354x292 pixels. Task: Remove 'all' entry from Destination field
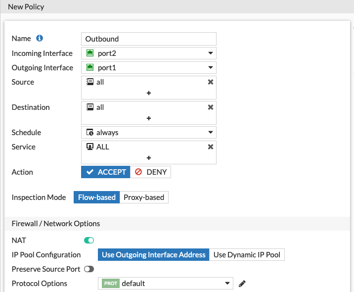pos(211,107)
